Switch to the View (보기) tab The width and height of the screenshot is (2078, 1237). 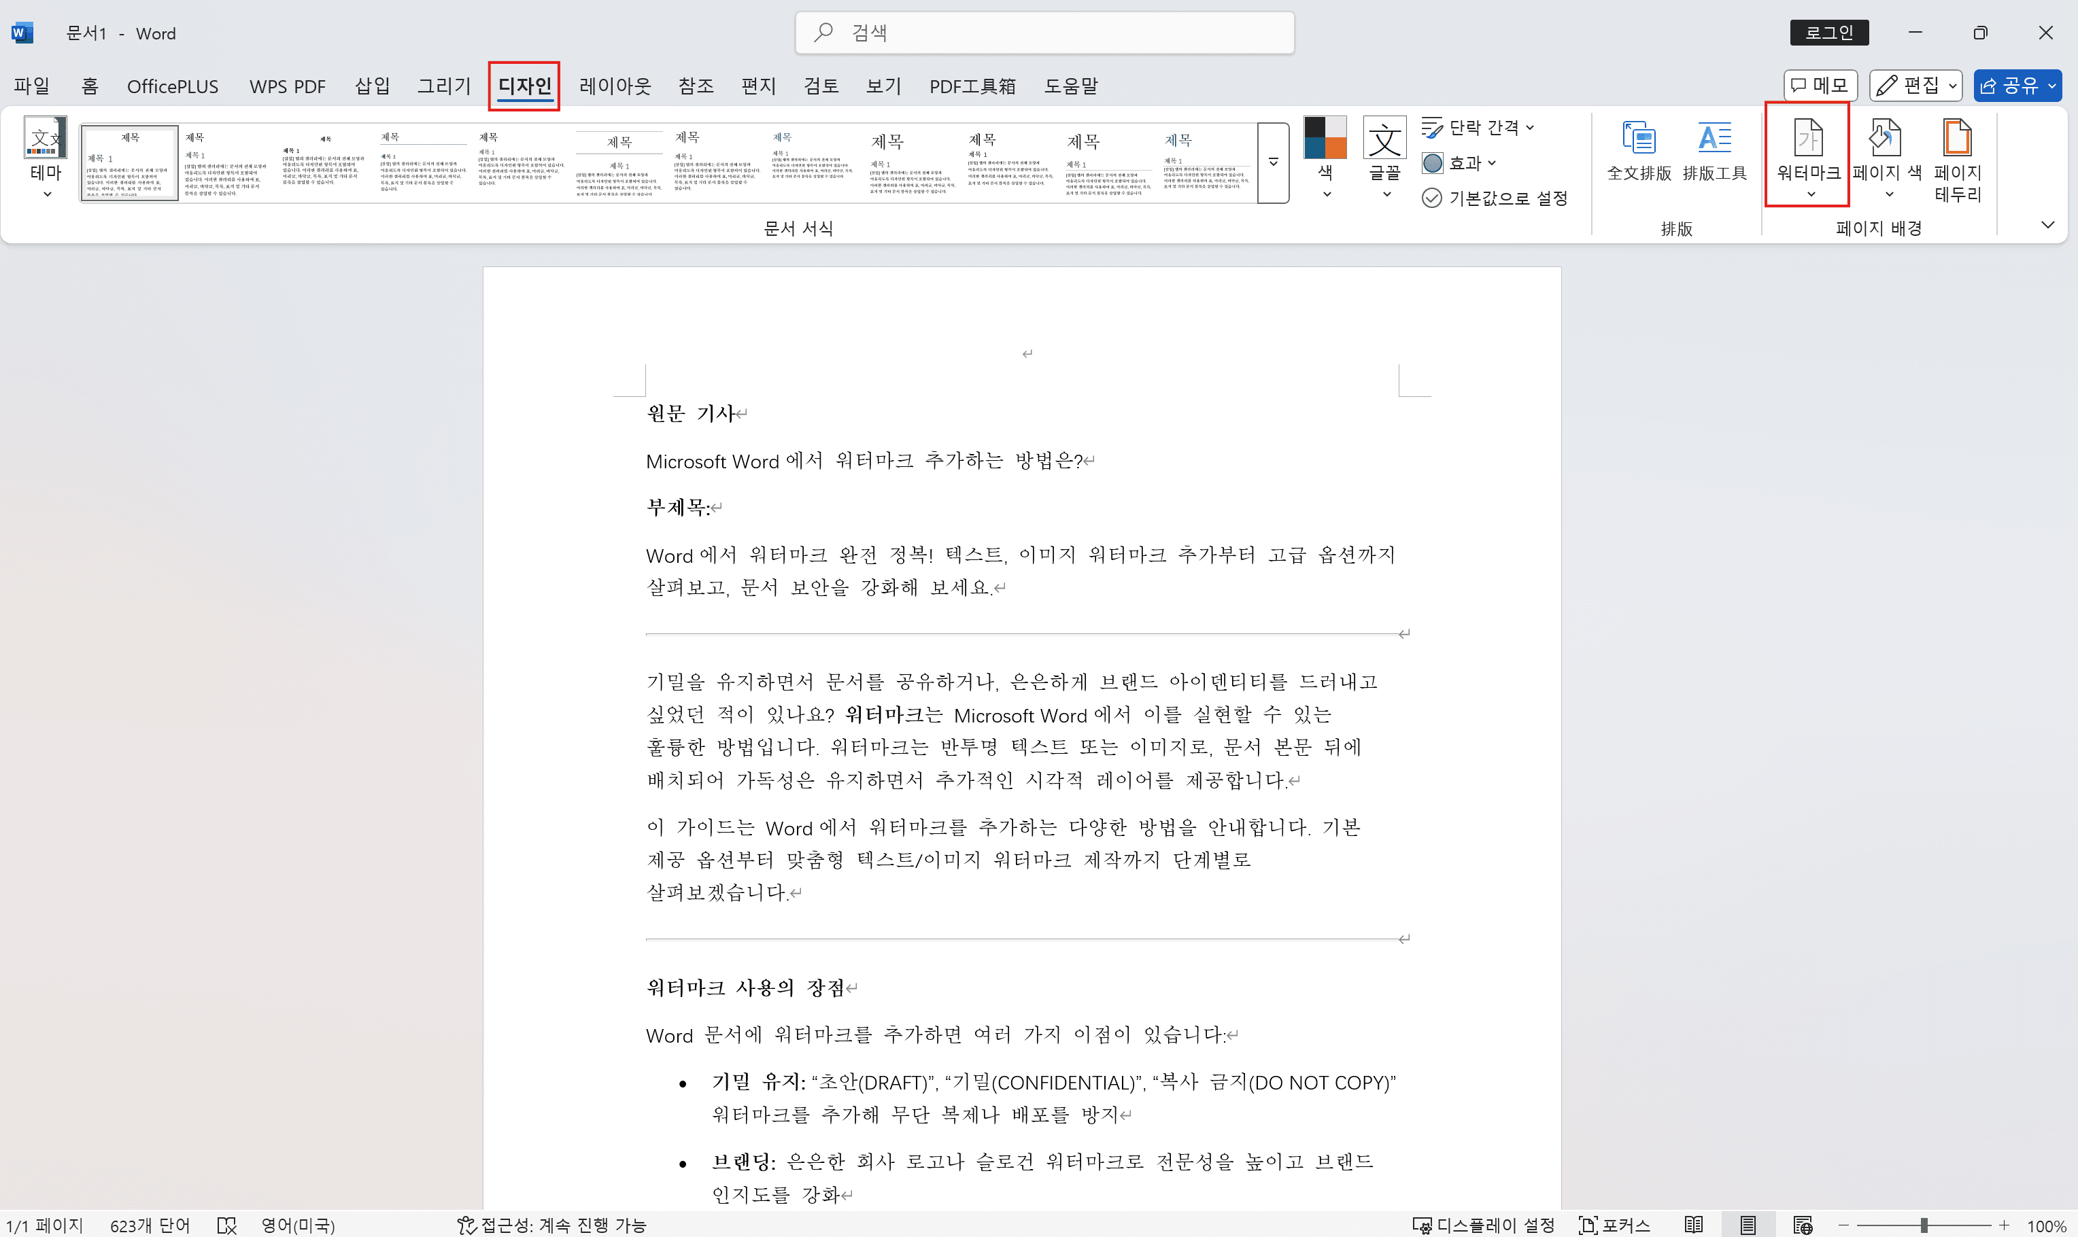point(883,86)
